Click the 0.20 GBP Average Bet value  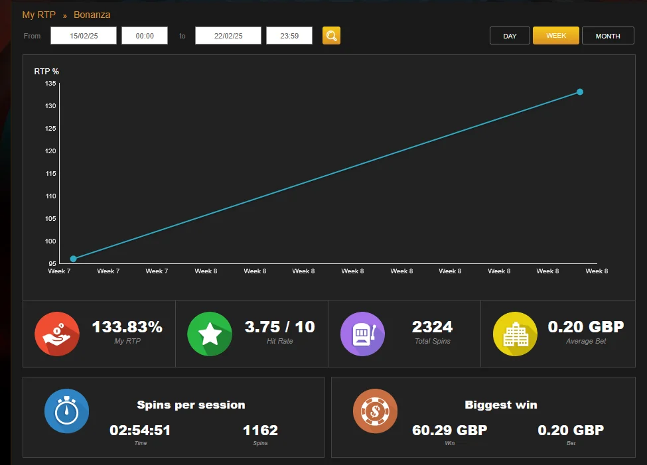click(586, 327)
